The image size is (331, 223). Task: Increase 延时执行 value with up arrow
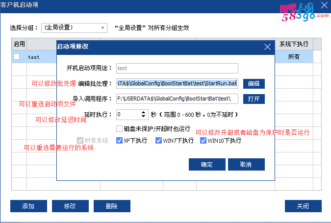[143, 112]
